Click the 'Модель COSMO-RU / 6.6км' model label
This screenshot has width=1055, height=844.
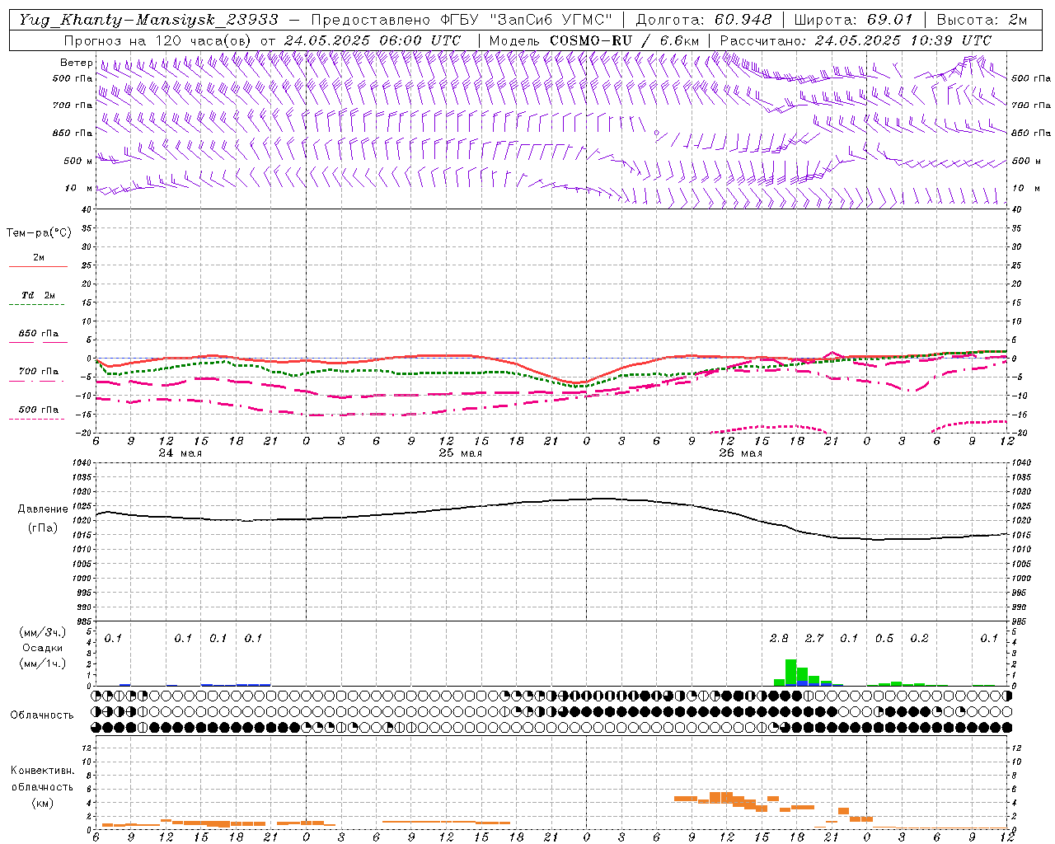point(593,40)
